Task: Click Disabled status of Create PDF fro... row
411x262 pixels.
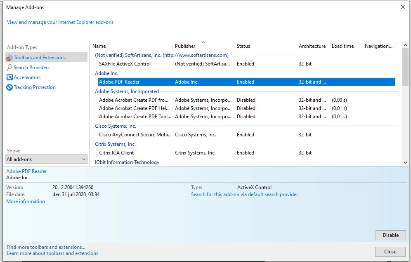Action: (246, 100)
